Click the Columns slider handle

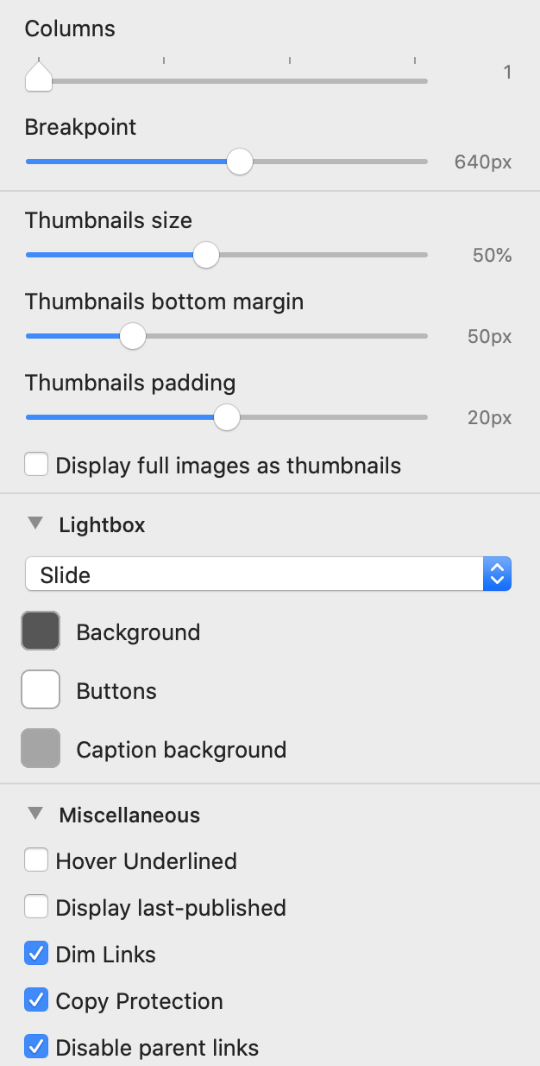click(x=38, y=78)
